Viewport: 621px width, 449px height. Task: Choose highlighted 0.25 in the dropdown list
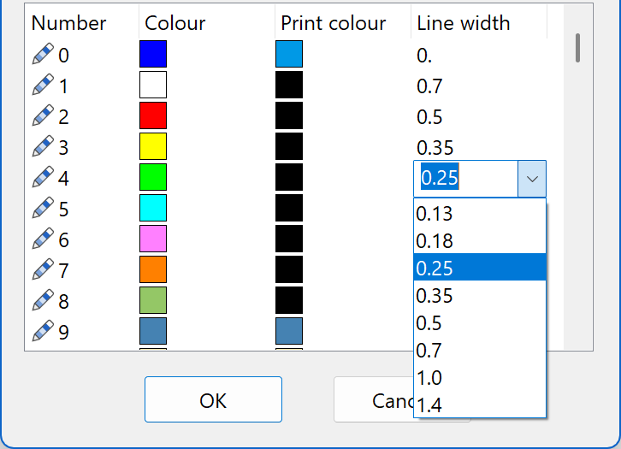pos(480,268)
